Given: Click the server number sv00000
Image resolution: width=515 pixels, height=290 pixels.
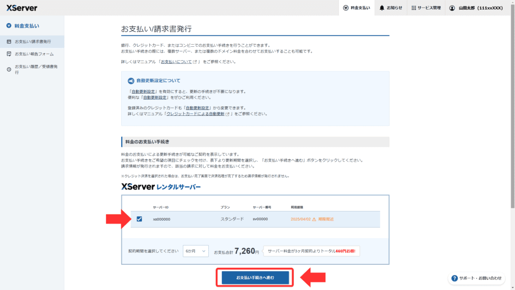Looking at the screenshot, I should pyautogui.click(x=260, y=220).
